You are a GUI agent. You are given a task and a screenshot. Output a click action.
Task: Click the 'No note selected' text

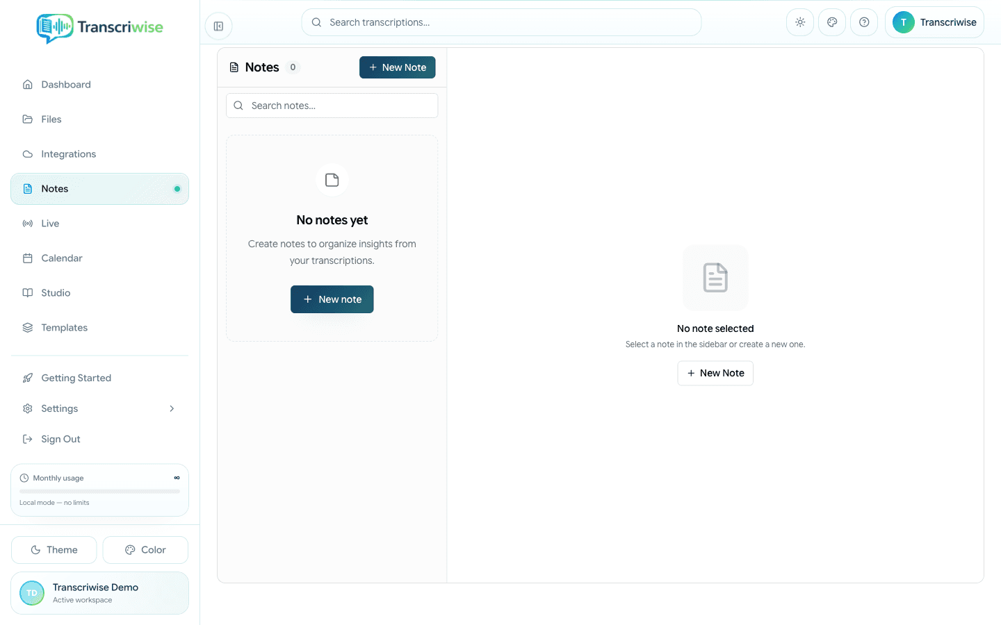coord(715,328)
